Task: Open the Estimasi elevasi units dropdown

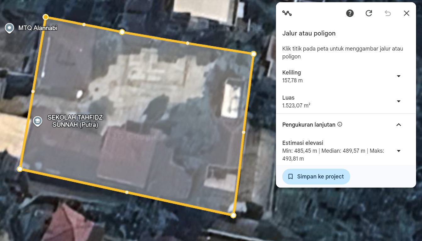Action: pyautogui.click(x=399, y=151)
